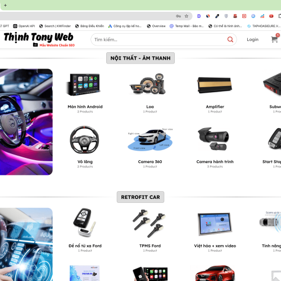Open the Đề nổ từ xa Ford image
Screen dimensions: 281x281
click(84, 223)
